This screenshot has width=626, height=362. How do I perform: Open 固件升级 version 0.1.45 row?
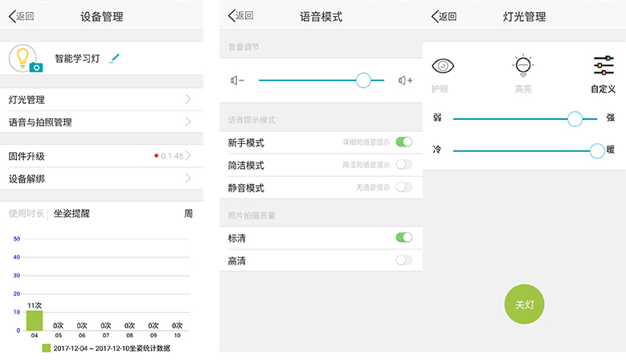(x=188, y=156)
